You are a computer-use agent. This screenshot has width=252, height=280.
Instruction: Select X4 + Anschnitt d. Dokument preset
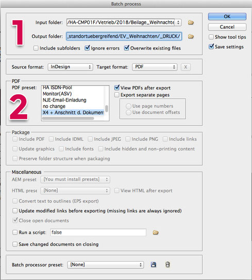tap(73, 113)
